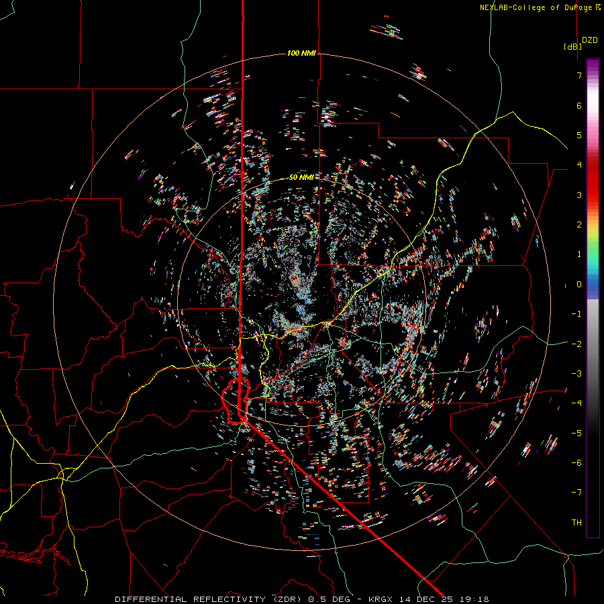
Task: Click the 100 NMI range ring label
Action: (x=301, y=53)
